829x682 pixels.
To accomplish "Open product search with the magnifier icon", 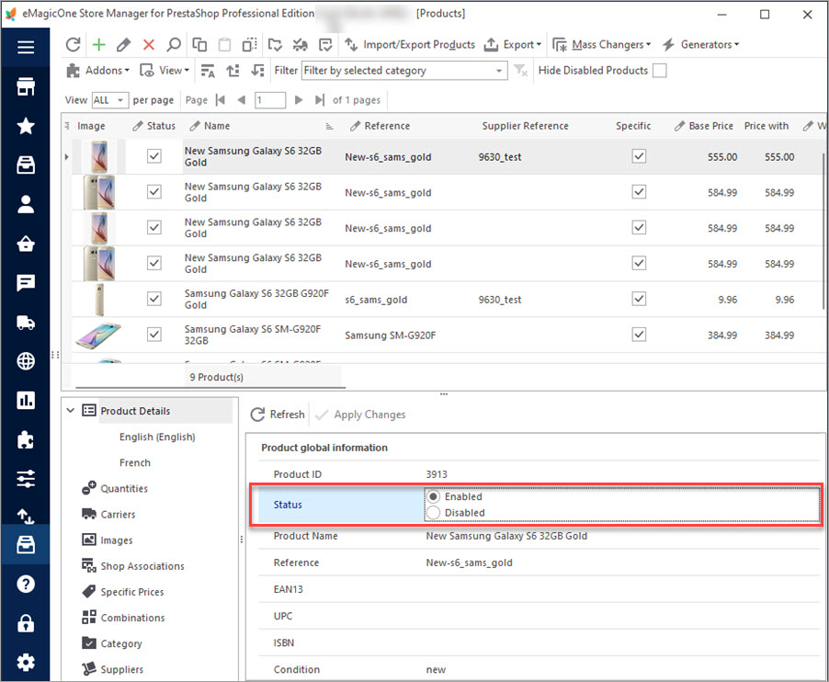I will pos(174,45).
